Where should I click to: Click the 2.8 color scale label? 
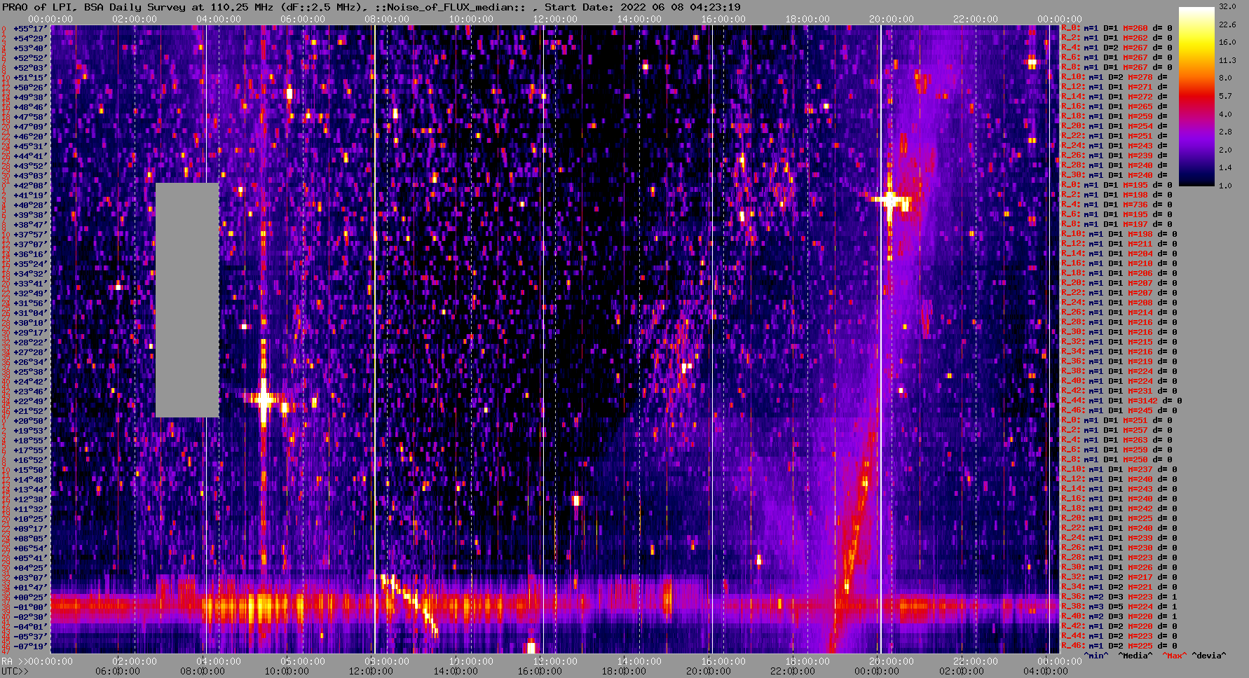click(1225, 132)
